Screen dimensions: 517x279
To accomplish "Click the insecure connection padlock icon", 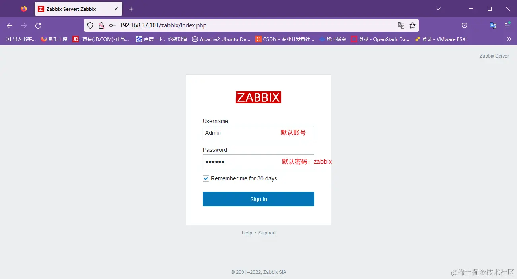I will click(x=101, y=25).
